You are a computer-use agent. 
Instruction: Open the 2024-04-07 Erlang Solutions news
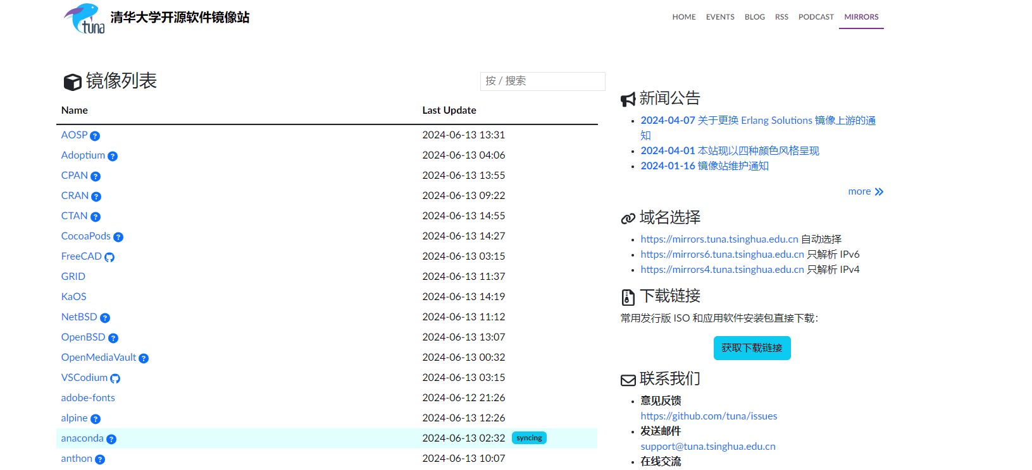(x=758, y=128)
